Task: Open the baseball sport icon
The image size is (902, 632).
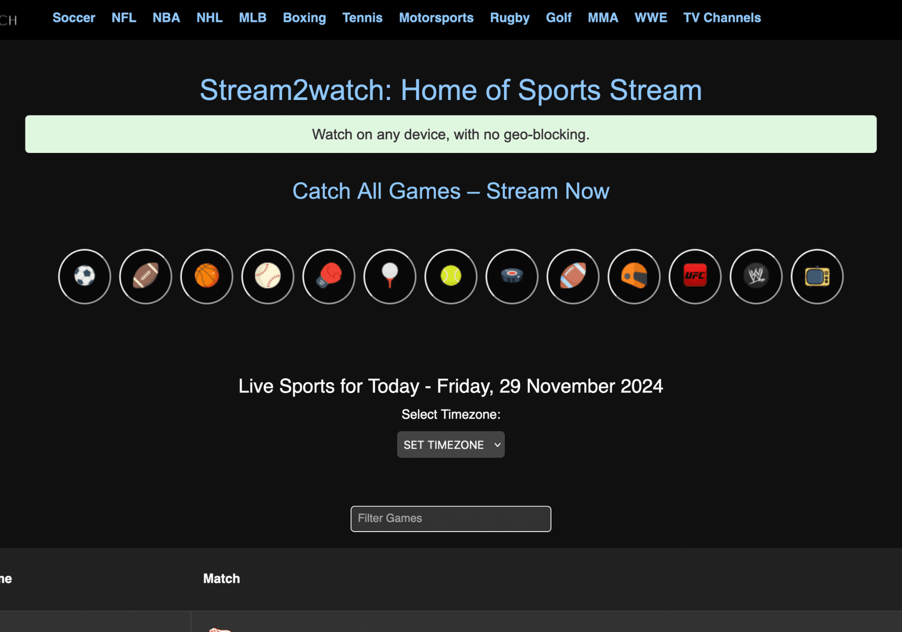Action: [268, 276]
